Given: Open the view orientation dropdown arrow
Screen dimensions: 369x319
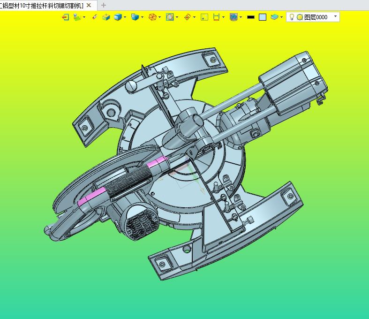Looking at the screenshot, I should [x=143, y=17].
